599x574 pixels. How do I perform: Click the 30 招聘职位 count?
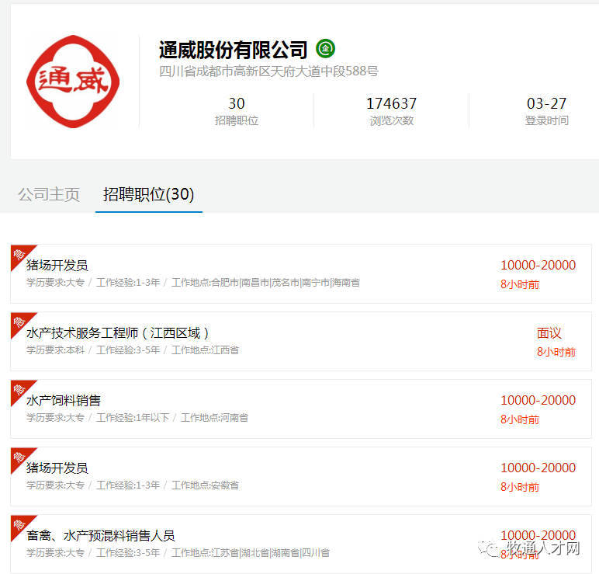(237, 111)
